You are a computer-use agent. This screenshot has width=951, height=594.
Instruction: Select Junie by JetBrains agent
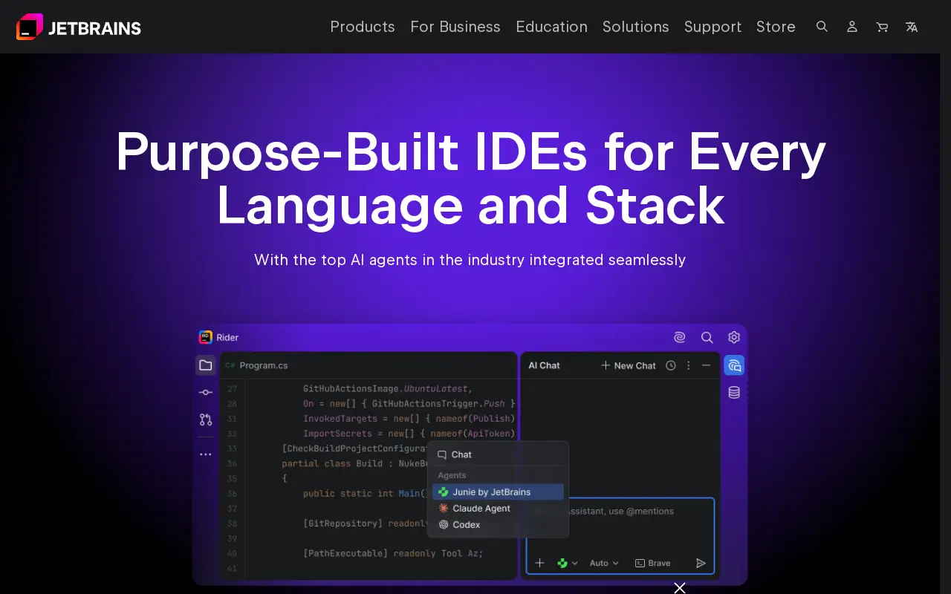pyautogui.click(x=498, y=492)
